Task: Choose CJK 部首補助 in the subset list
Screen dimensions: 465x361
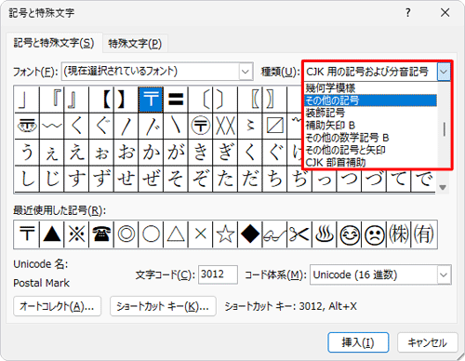Action: tap(371, 162)
